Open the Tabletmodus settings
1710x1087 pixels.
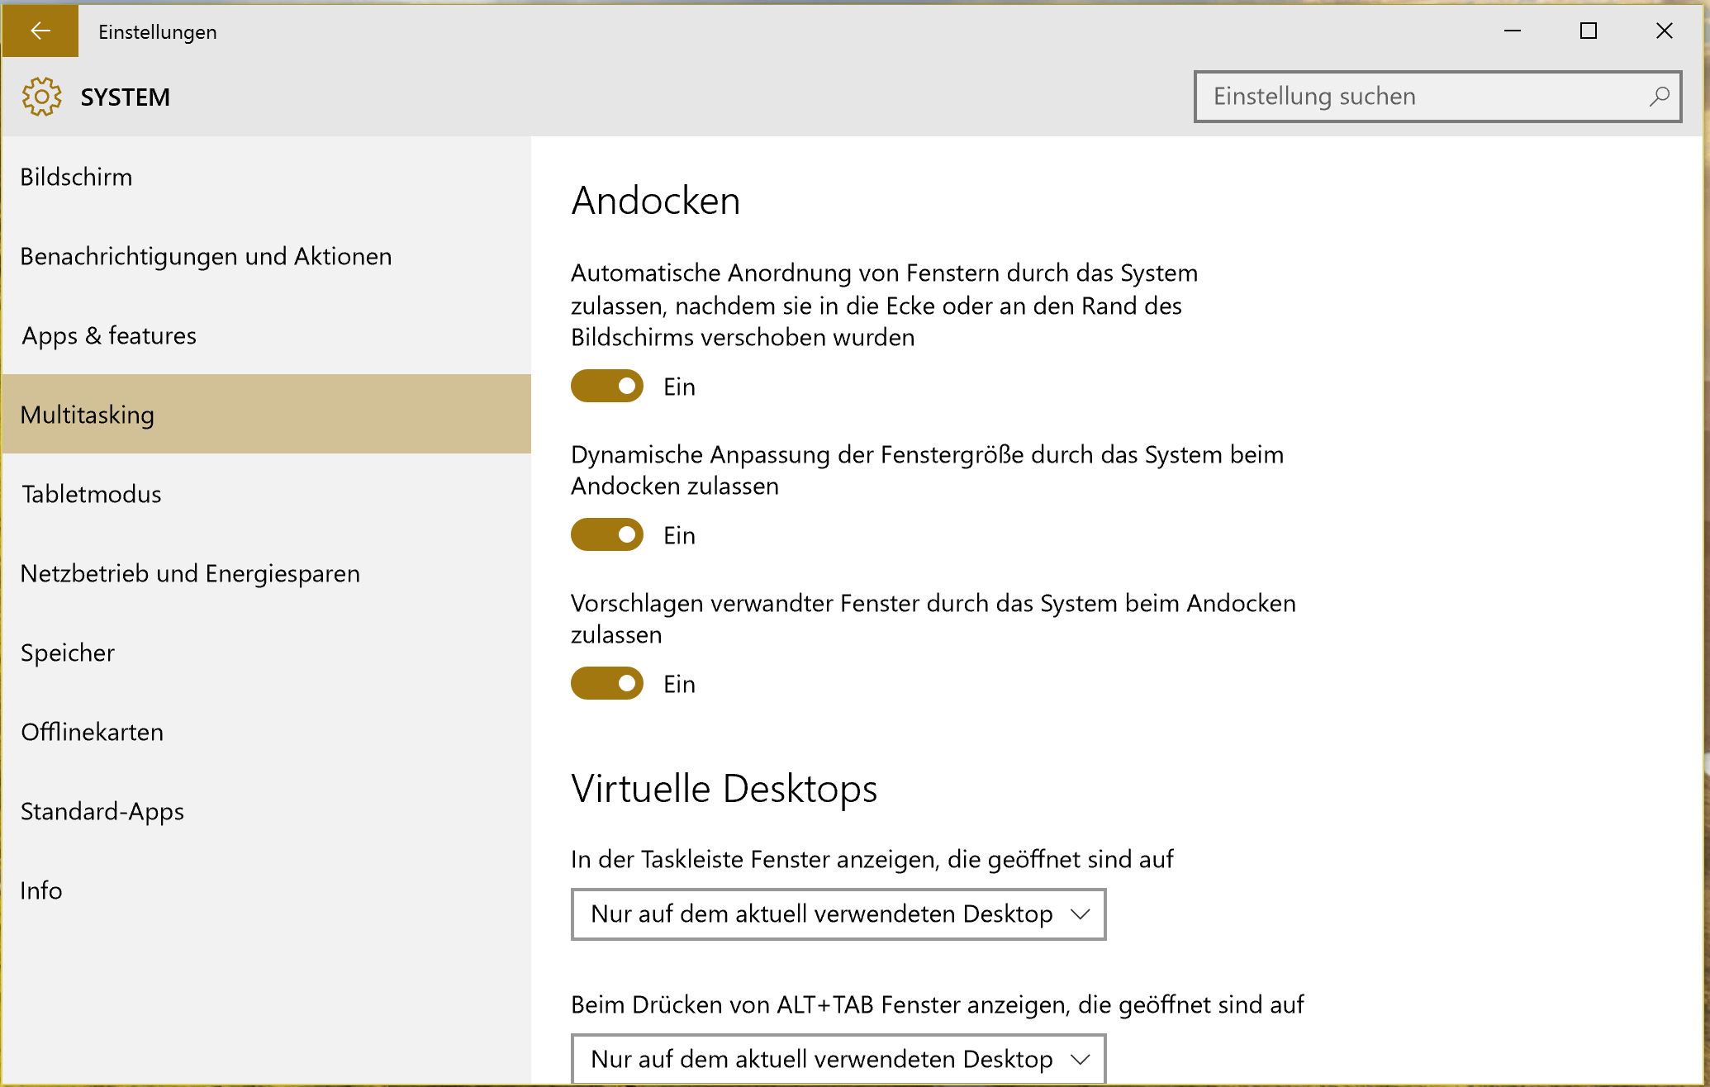pyautogui.click(x=266, y=494)
